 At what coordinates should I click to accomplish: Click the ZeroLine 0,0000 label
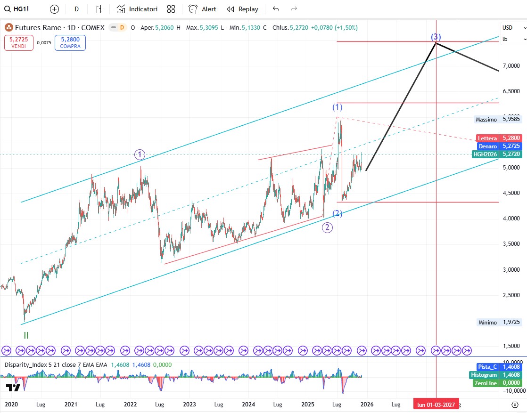497,383
